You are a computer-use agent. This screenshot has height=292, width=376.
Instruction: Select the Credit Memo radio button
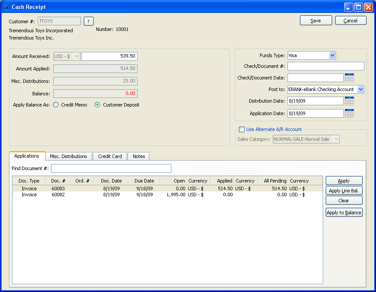point(56,105)
